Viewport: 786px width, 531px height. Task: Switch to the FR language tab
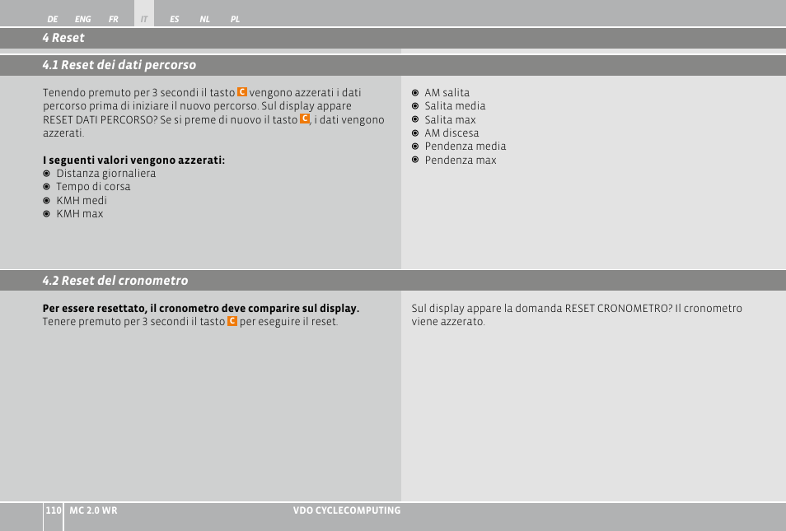[x=114, y=19]
